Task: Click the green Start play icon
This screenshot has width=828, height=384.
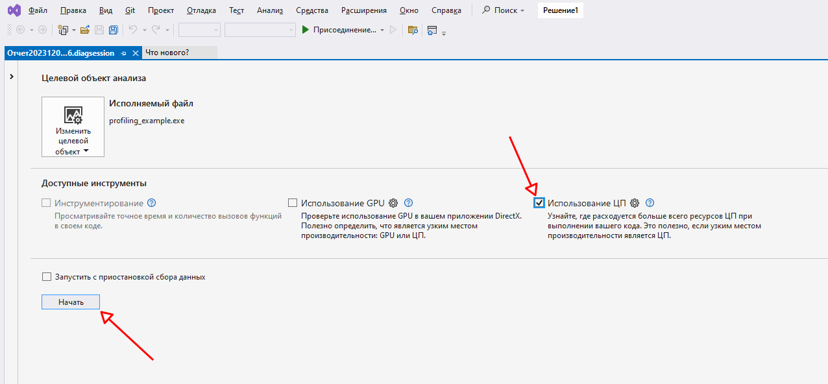Action: (x=306, y=30)
